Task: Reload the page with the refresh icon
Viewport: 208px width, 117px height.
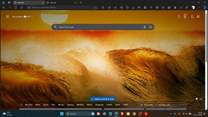Action: point(16,7)
